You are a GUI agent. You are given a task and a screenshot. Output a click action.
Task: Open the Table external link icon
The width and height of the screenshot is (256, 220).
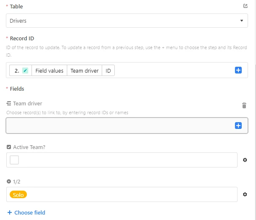coord(245,6)
